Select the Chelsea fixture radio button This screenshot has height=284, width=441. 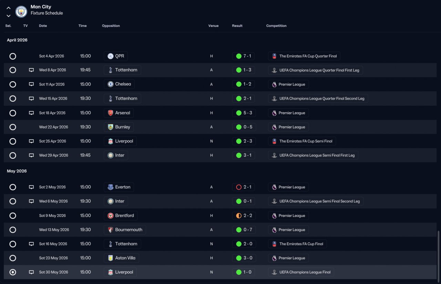point(13,84)
